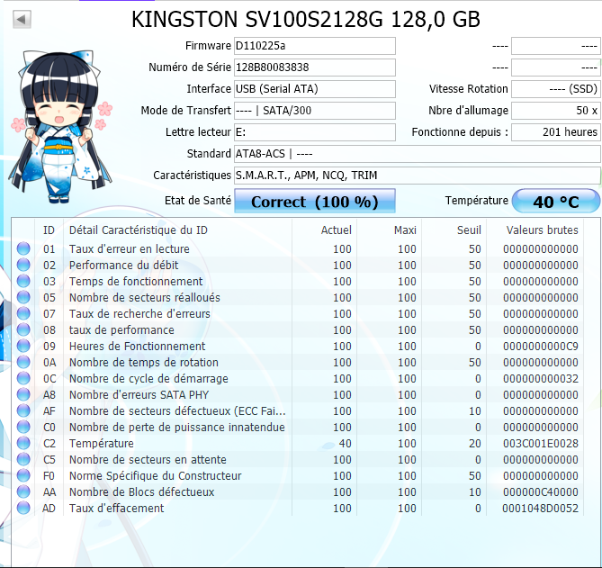The width and height of the screenshot is (602, 568).
Task: Click the Correct (100 %) health status button
Action: tap(315, 201)
